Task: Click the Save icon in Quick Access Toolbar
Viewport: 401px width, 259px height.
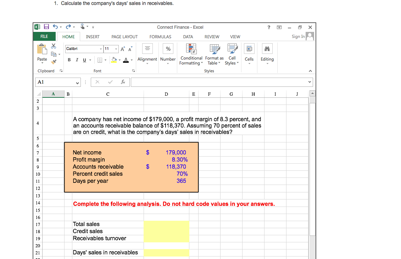Action: coord(46,27)
